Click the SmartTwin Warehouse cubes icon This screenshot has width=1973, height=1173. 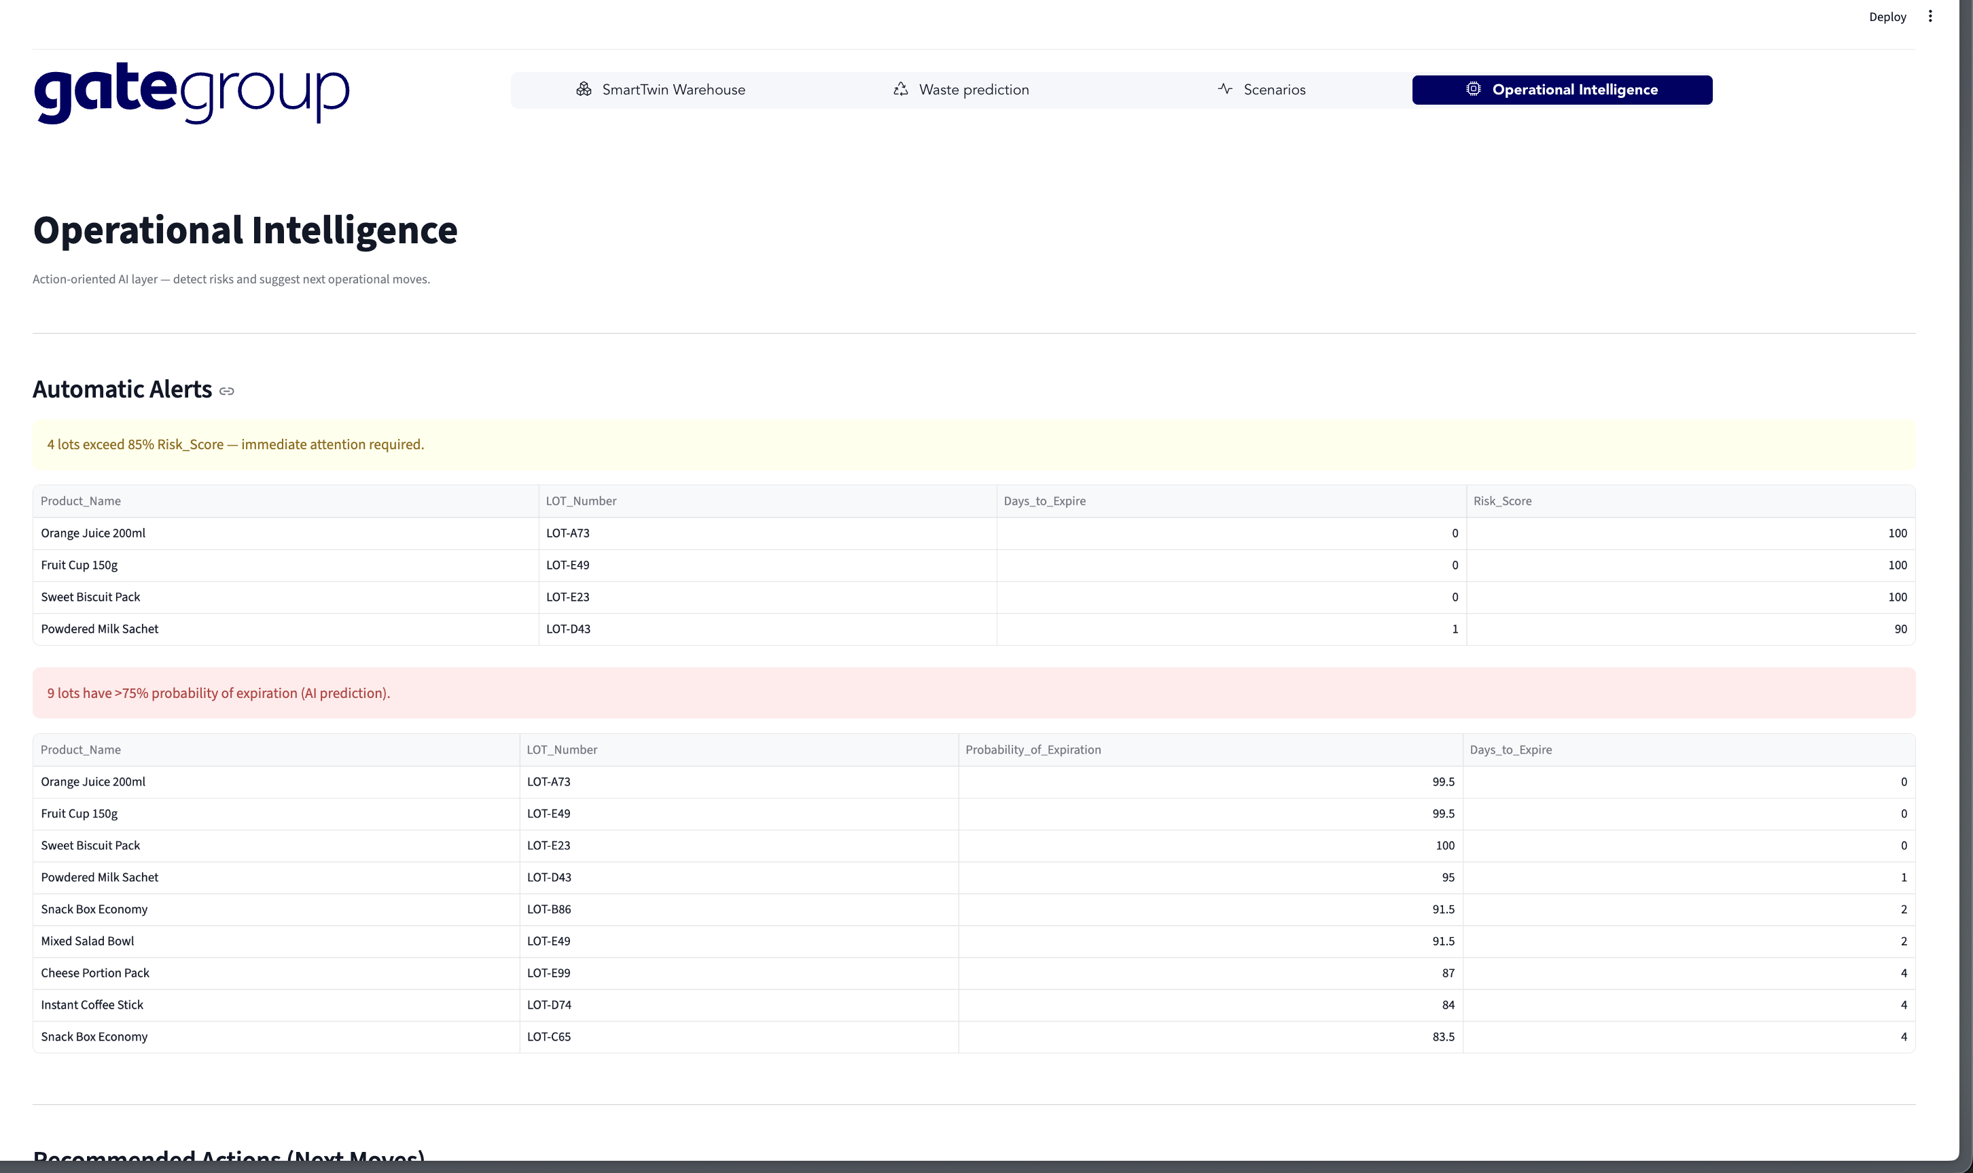[583, 89]
